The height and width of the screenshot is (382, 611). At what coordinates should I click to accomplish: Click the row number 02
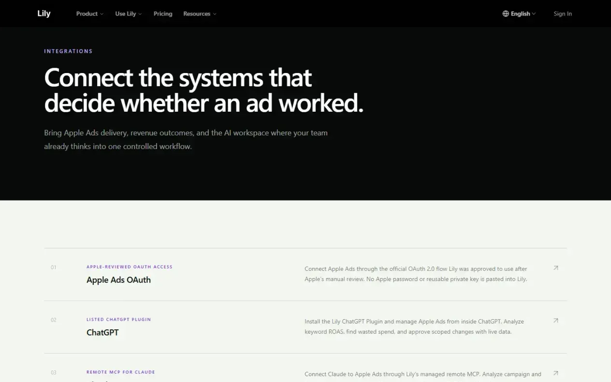(54, 320)
